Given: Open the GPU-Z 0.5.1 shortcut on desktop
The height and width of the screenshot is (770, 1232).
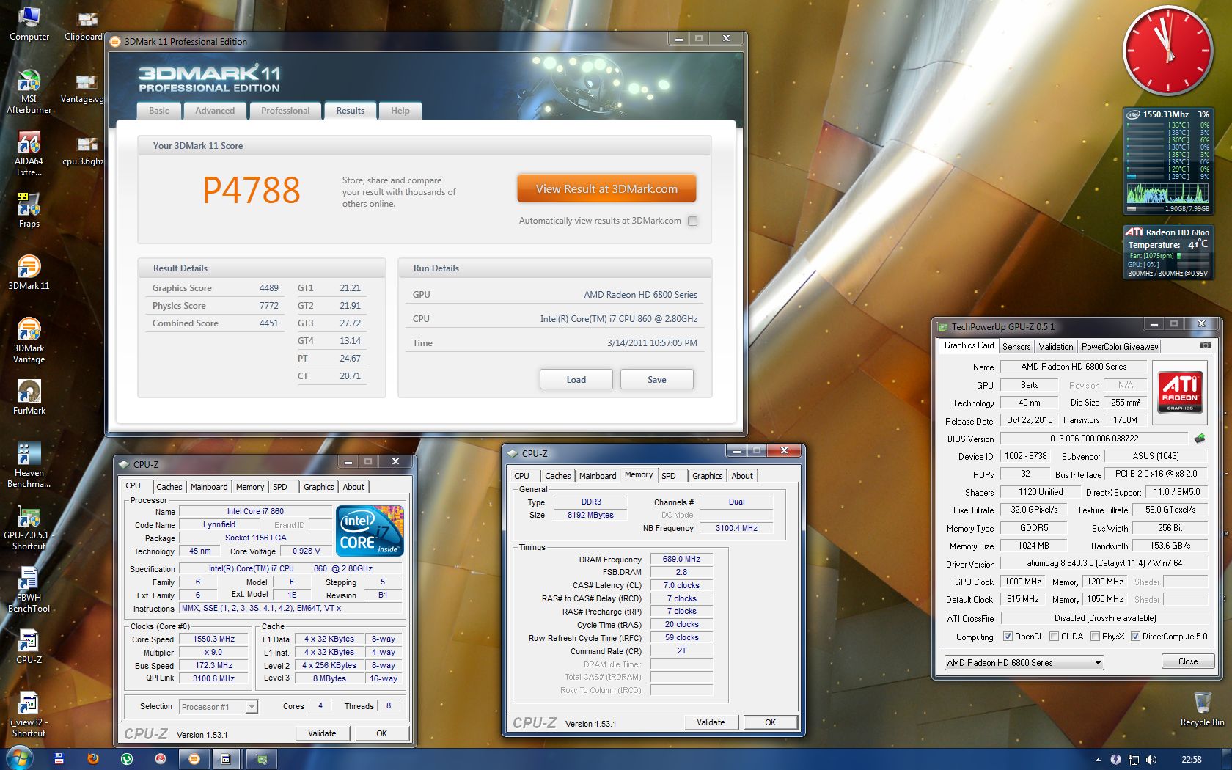Looking at the screenshot, I should point(29,528).
